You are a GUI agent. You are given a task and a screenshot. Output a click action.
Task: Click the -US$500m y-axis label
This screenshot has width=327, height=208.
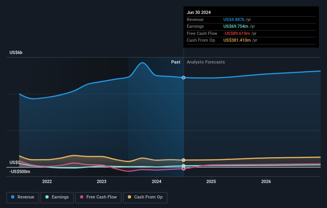20,171
